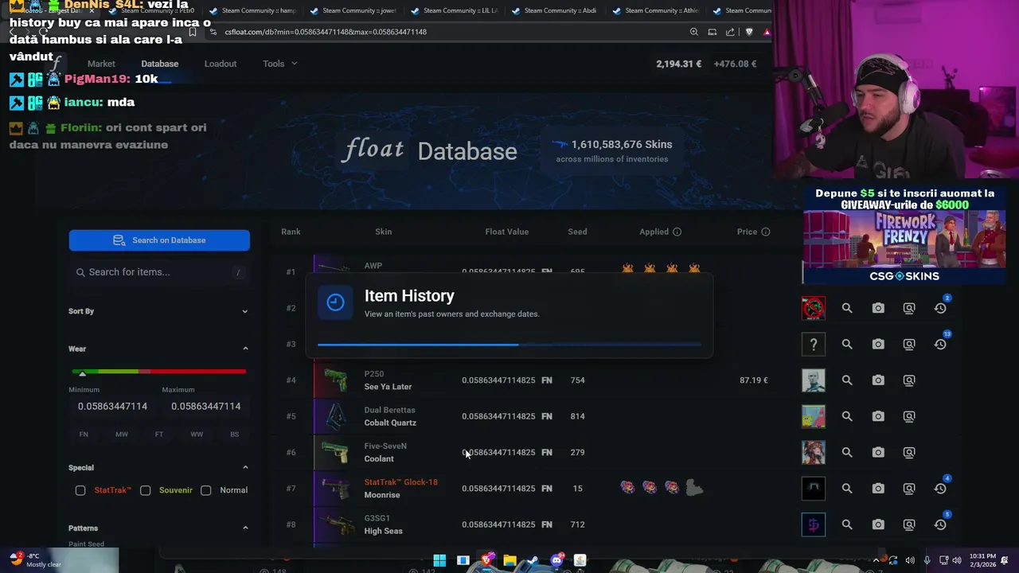Open the Tools dropdown menu
The height and width of the screenshot is (573, 1019).
coord(279,64)
